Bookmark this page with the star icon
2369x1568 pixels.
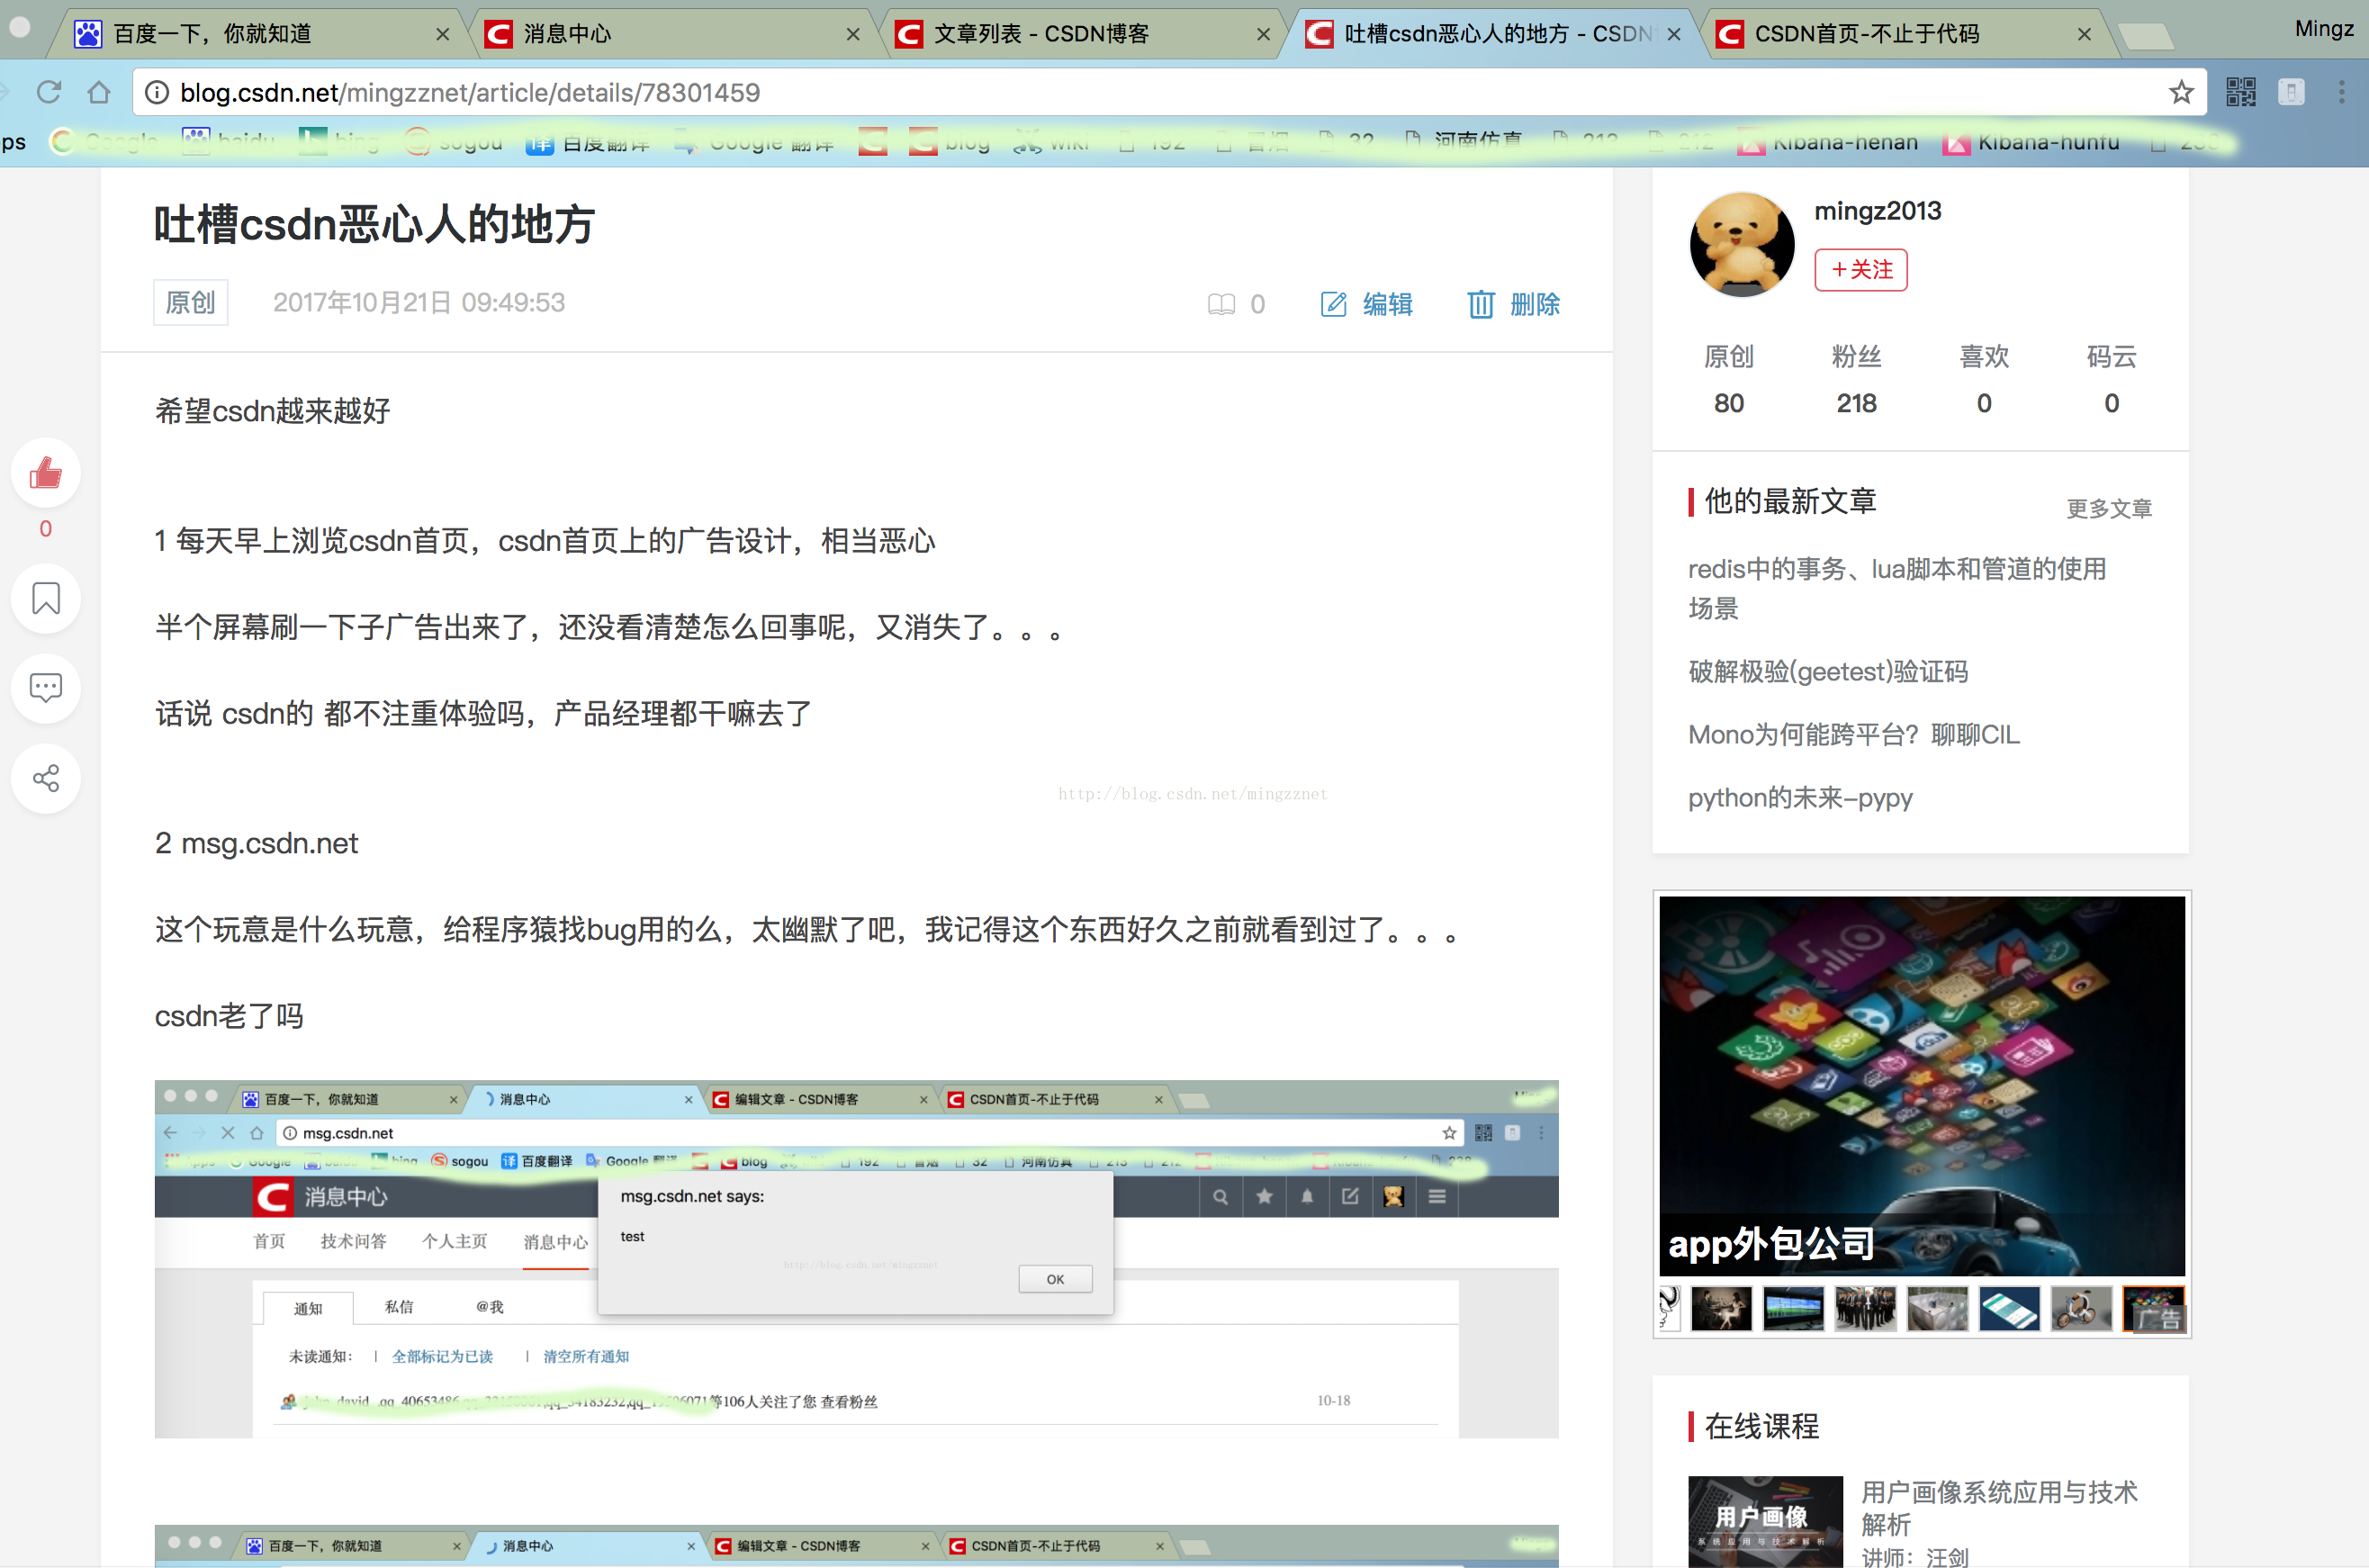[2181, 92]
